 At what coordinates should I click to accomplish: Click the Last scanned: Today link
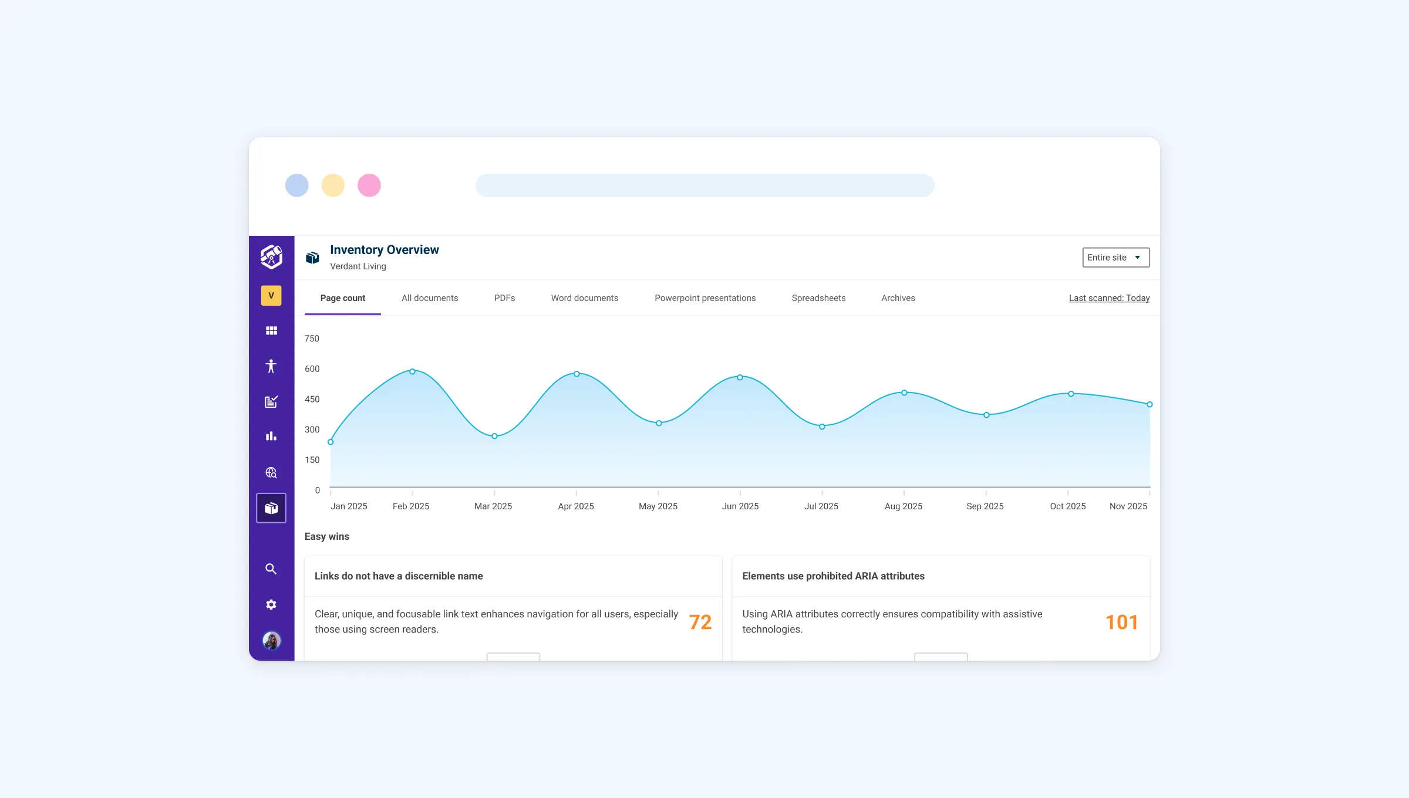[x=1109, y=298]
